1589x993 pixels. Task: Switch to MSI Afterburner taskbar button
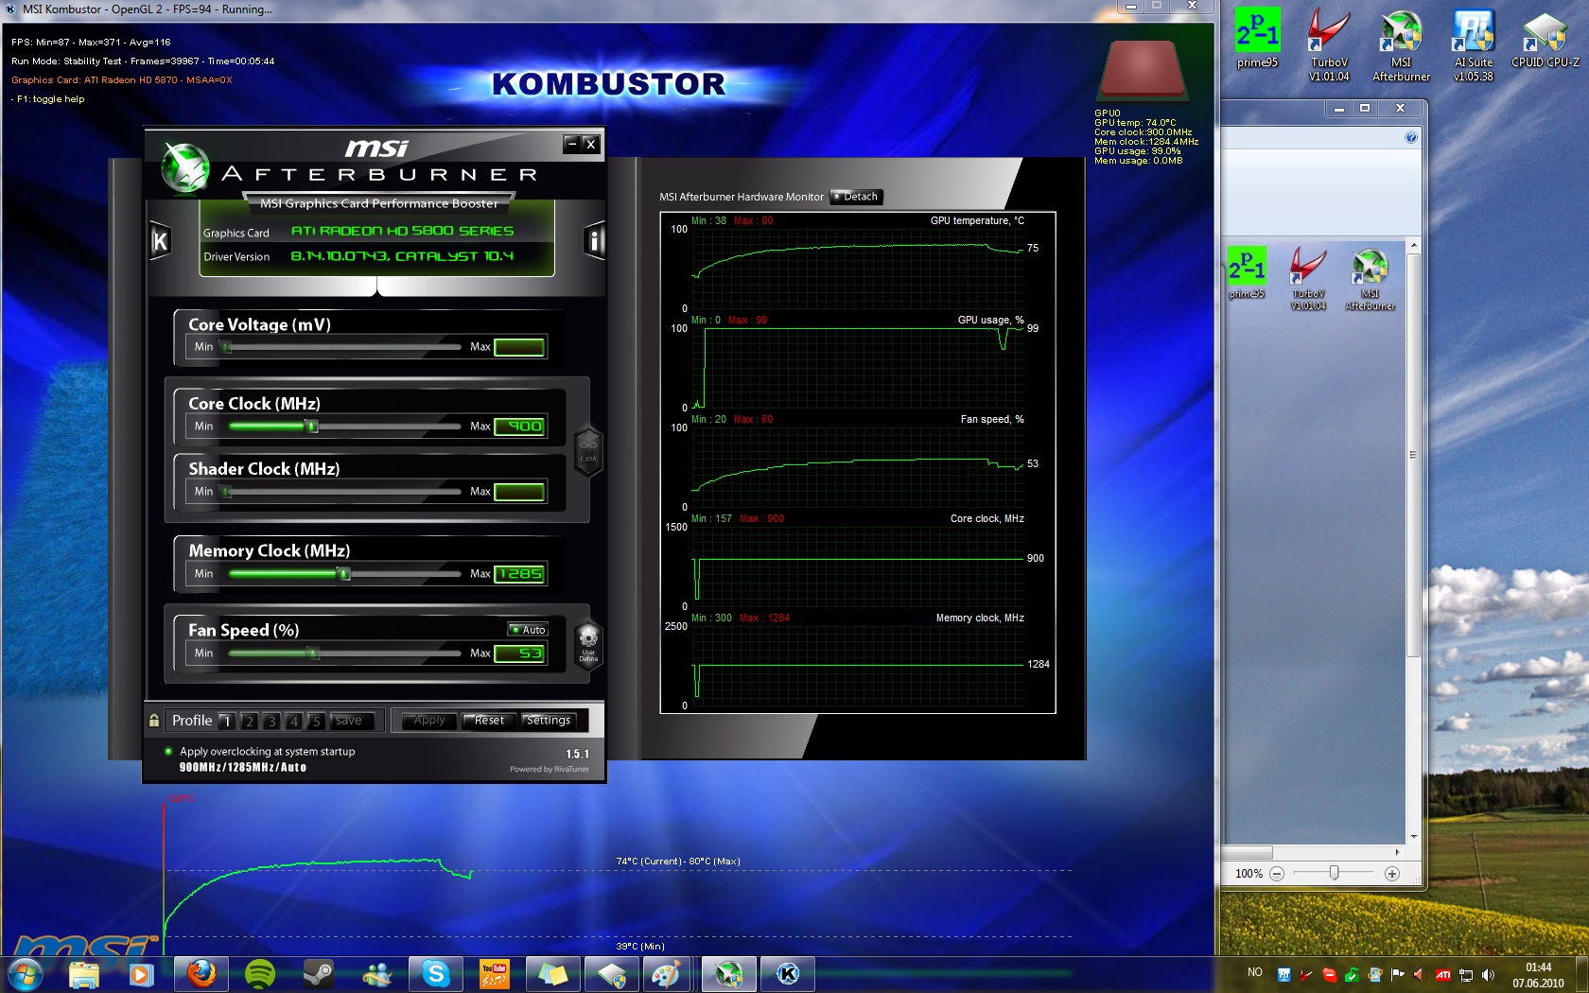728,974
